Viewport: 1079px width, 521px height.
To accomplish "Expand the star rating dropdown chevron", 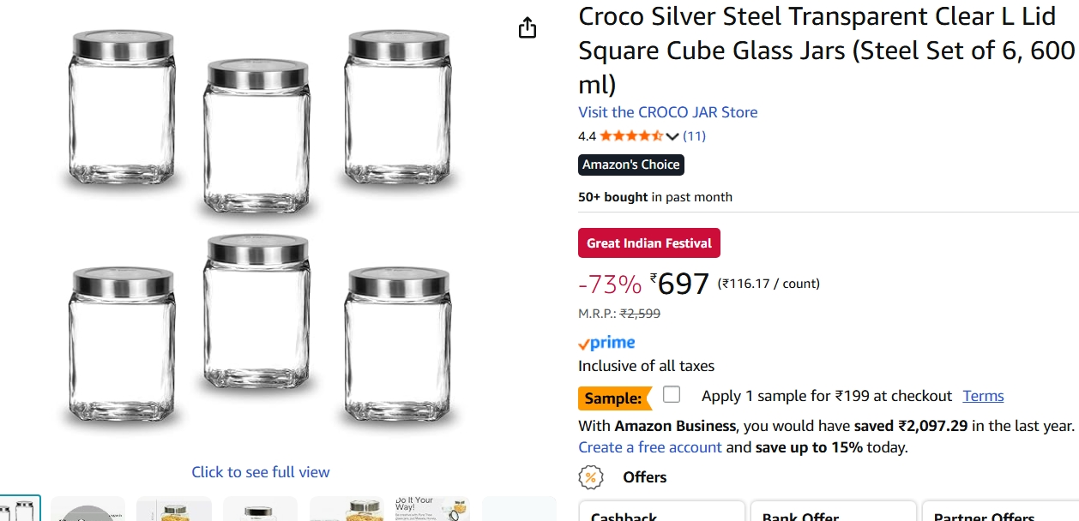I will coord(672,135).
